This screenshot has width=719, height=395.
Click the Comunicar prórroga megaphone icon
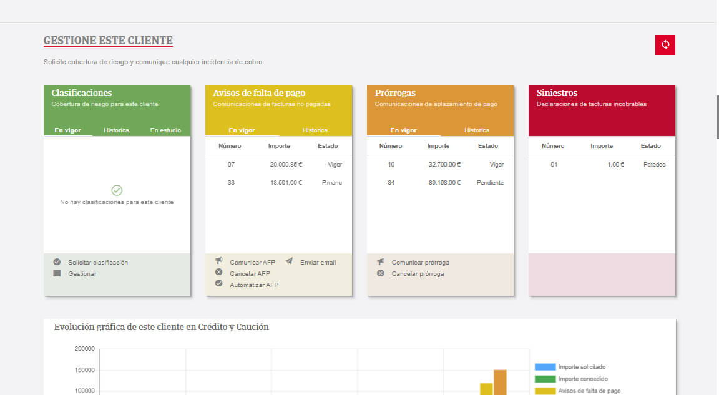coord(381,262)
